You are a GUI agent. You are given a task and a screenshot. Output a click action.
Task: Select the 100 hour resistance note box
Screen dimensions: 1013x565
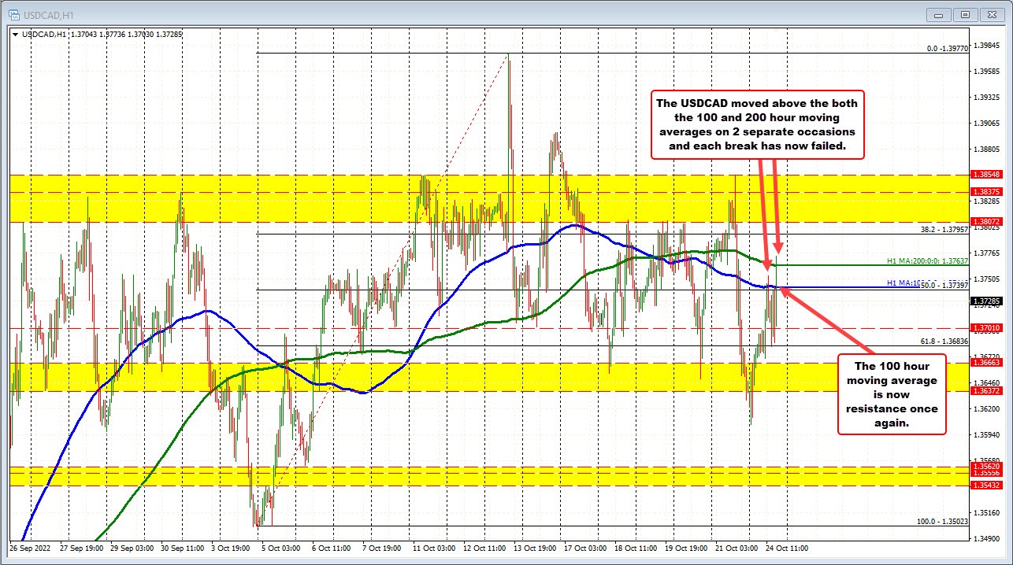click(891, 394)
